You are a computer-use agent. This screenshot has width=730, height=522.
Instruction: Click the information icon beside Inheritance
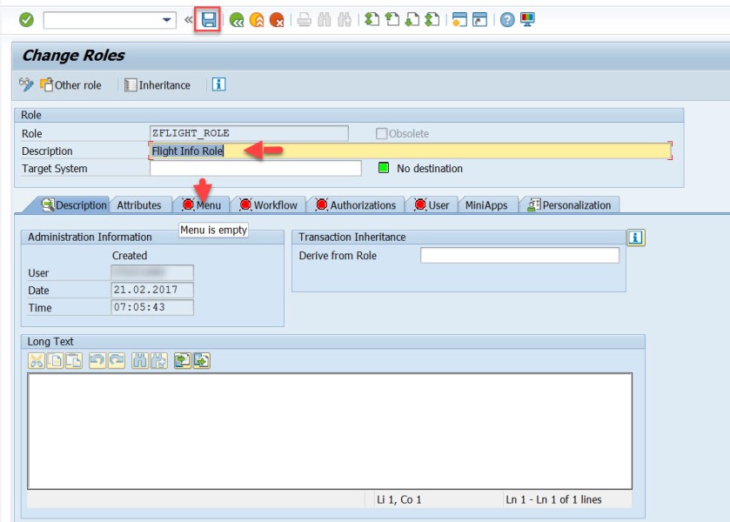[218, 84]
